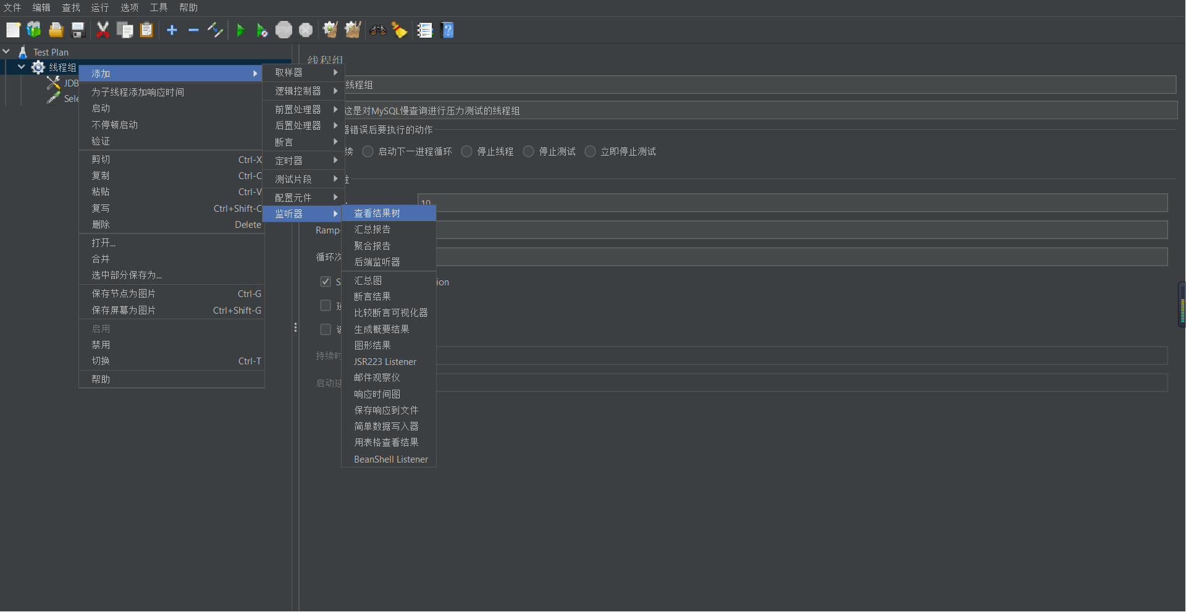The width and height of the screenshot is (1186, 612).
Task: Click 保存节点为图片 in the context menu
Action: point(172,294)
